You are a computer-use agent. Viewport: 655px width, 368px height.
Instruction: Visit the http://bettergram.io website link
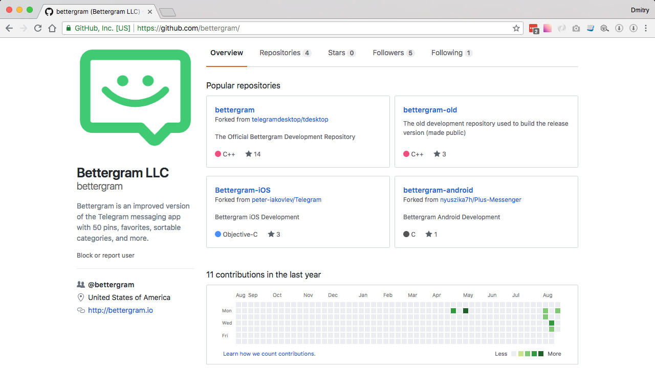pos(120,310)
